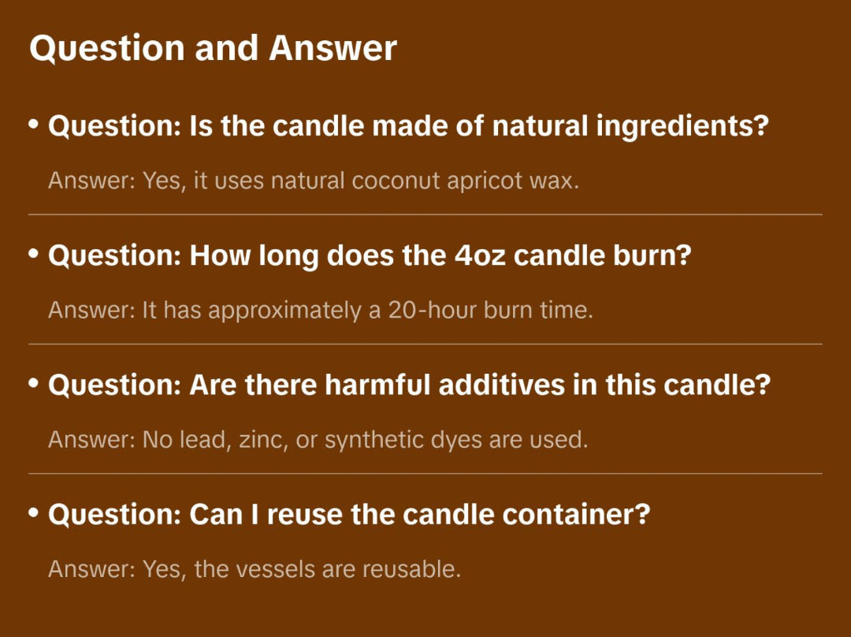Click the answer starting "Yes, it uses natural"

point(314,181)
